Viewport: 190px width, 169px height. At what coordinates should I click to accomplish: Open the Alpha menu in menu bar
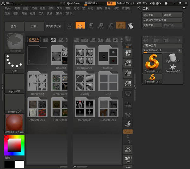point(8,8)
